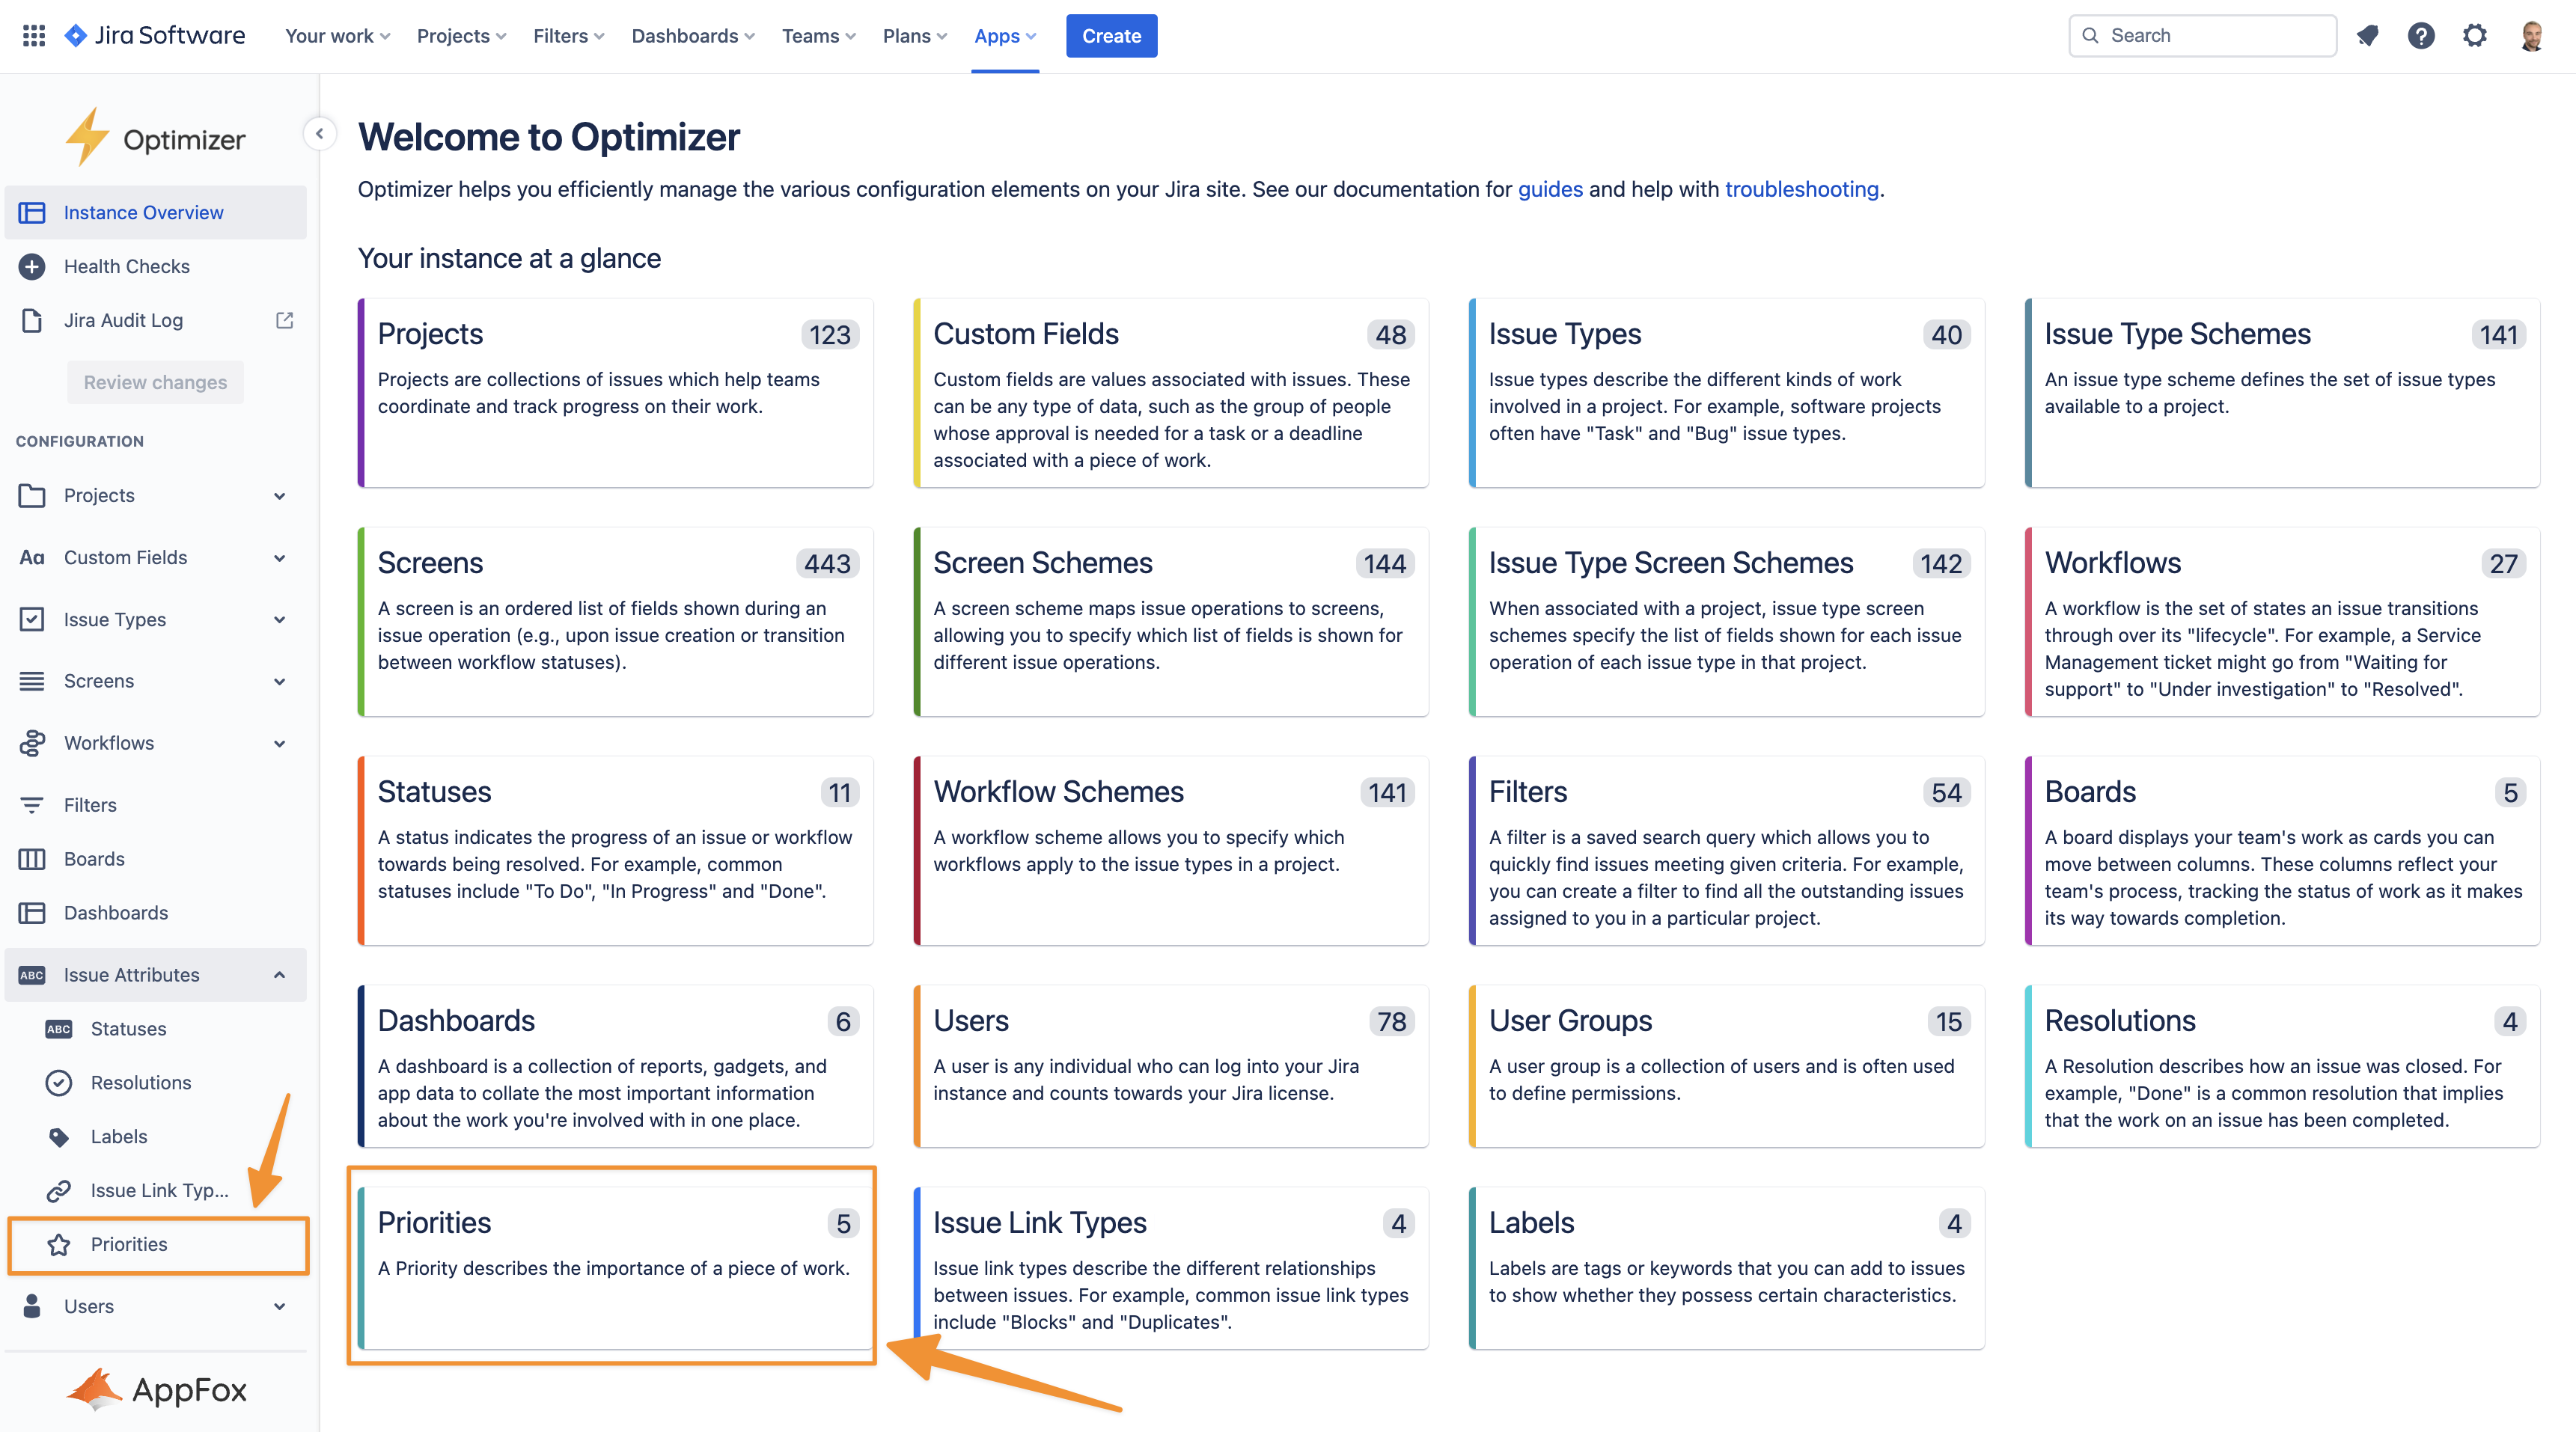Viewport: 2576px width, 1432px height.
Task: Collapse the sidebar with the arrow button
Action: click(319, 133)
